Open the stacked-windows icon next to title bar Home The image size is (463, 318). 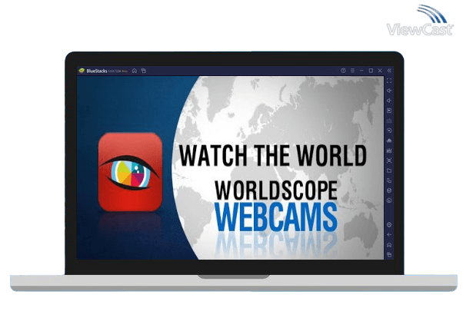tap(144, 71)
